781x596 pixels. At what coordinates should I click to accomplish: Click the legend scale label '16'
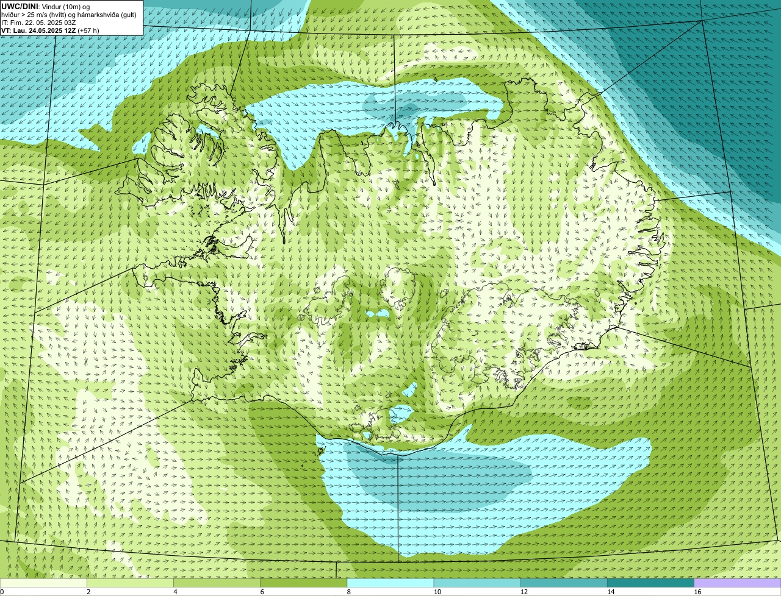pyautogui.click(x=697, y=592)
